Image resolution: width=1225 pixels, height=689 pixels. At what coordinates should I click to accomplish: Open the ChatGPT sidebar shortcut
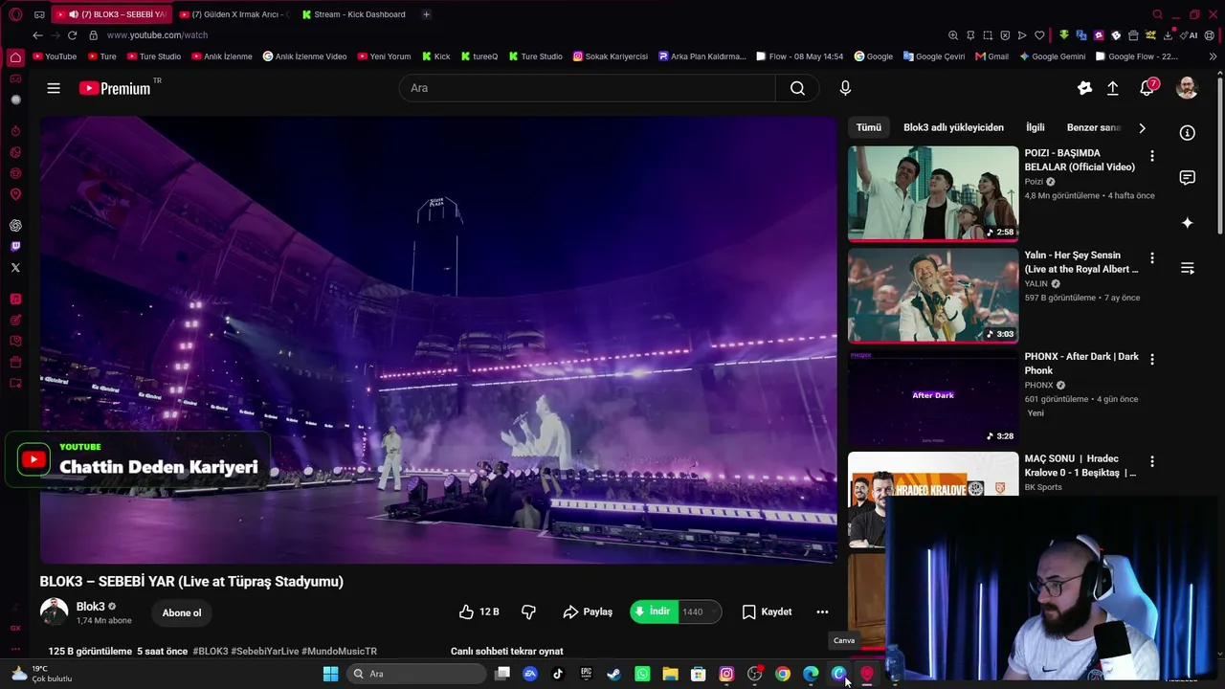(x=15, y=226)
